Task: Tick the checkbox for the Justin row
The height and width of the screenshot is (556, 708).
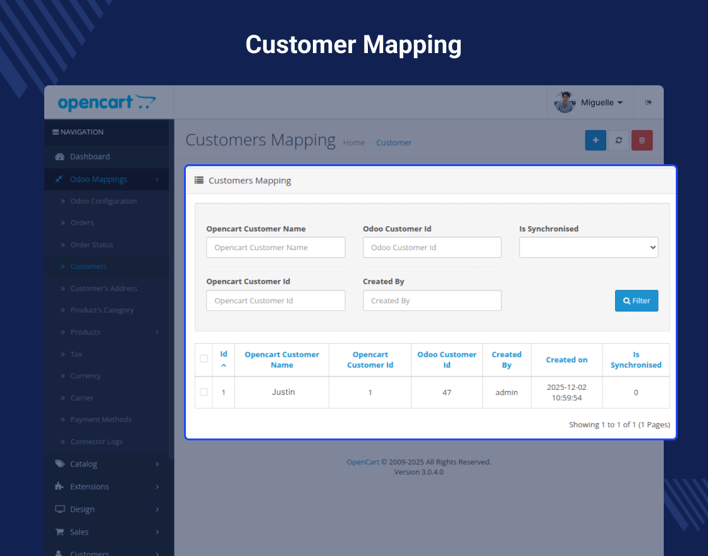Action: click(x=204, y=392)
